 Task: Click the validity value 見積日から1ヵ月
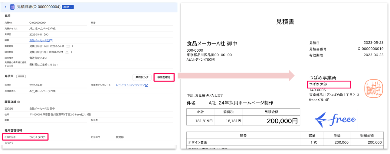[51, 46]
